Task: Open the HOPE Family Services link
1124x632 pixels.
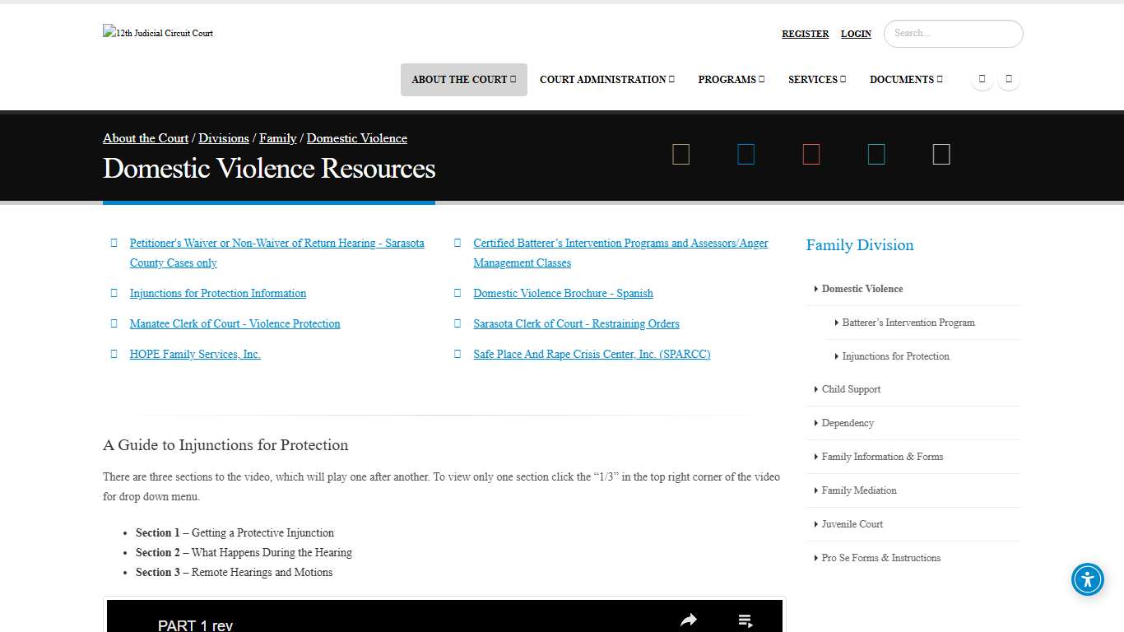Action: click(195, 354)
